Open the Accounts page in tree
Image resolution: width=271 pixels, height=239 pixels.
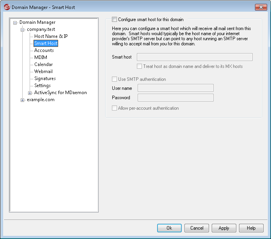point(44,50)
